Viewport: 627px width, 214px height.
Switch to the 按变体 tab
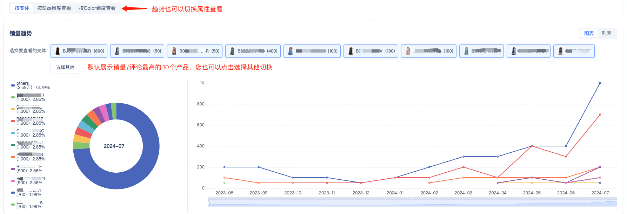pyautogui.click(x=22, y=8)
